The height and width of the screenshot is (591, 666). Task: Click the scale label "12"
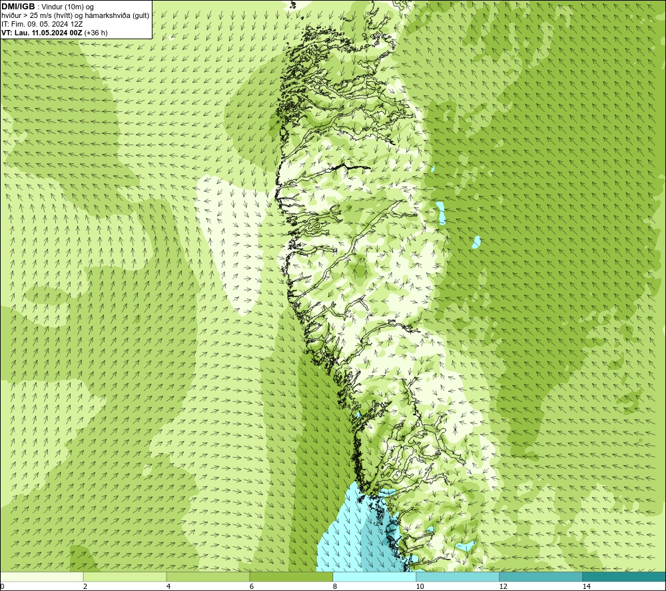503,586
